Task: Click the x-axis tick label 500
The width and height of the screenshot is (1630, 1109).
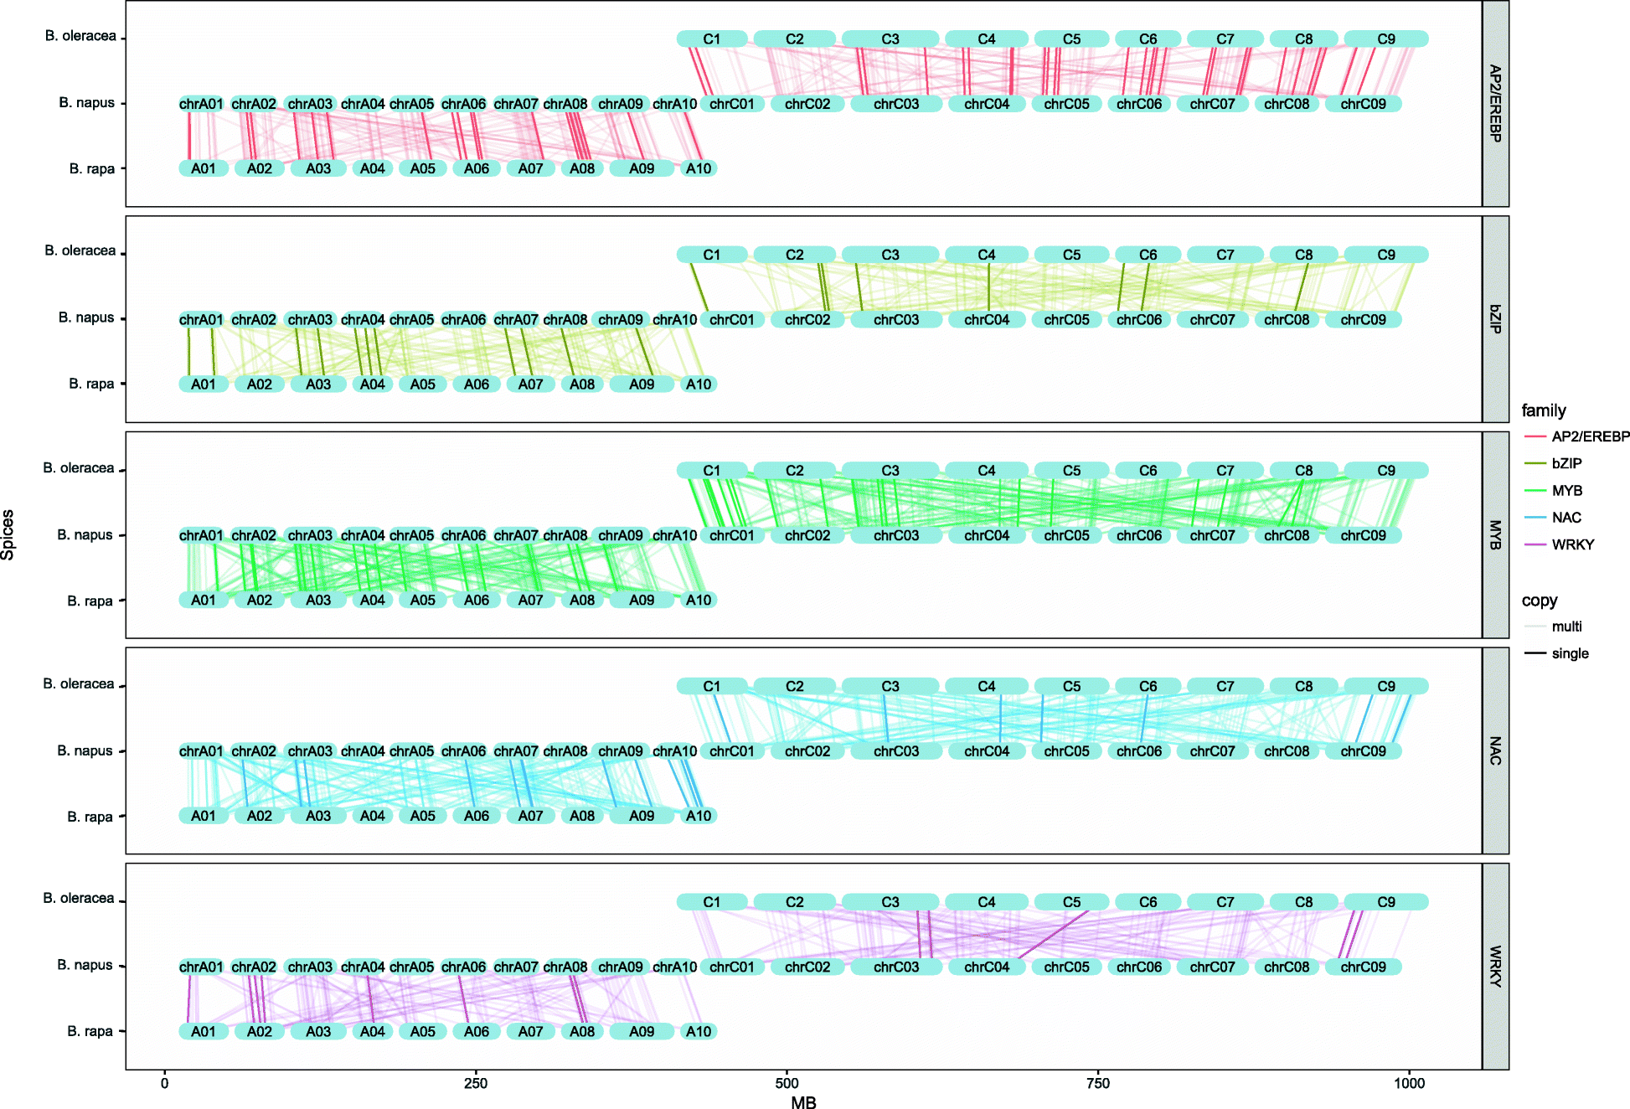Action: click(x=787, y=1083)
